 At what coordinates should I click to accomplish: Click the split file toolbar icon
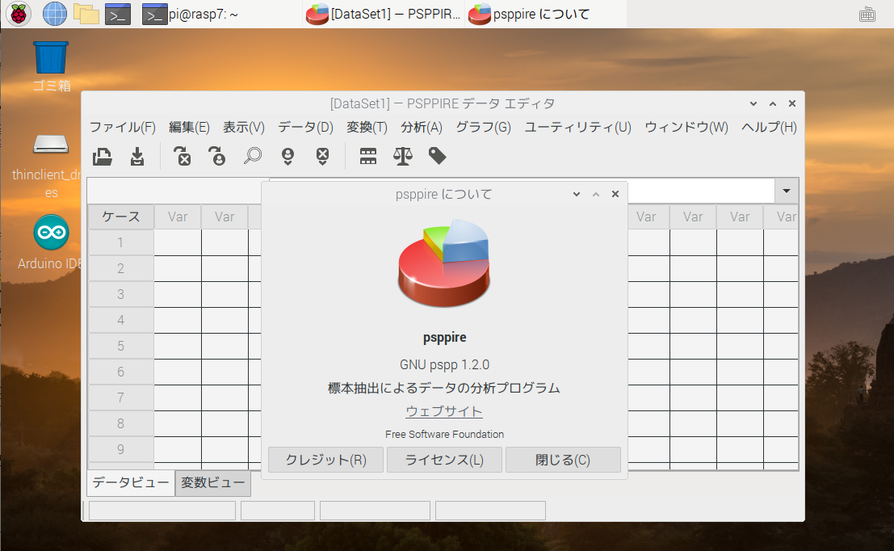[x=368, y=156]
